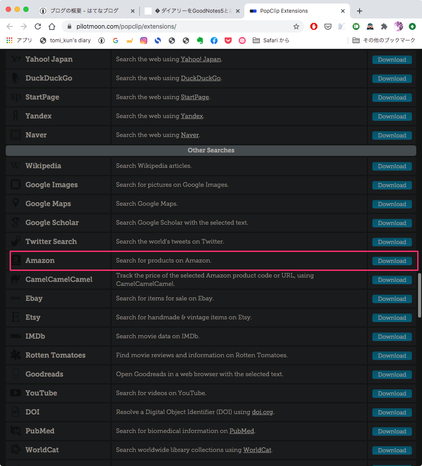The width and height of the screenshot is (422, 466).
Task: Reload the PopClip Extensions page
Action: click(x=38, y=26)
